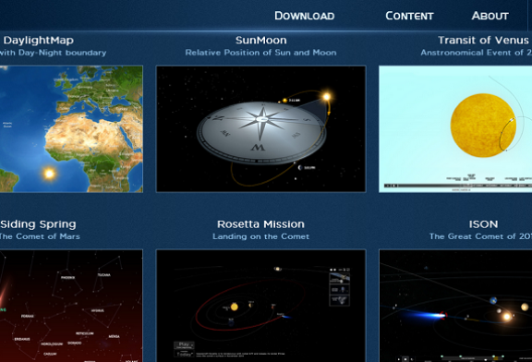Open the Transit of Venus title link
The image size is (532, 362).
click(483, 40)
